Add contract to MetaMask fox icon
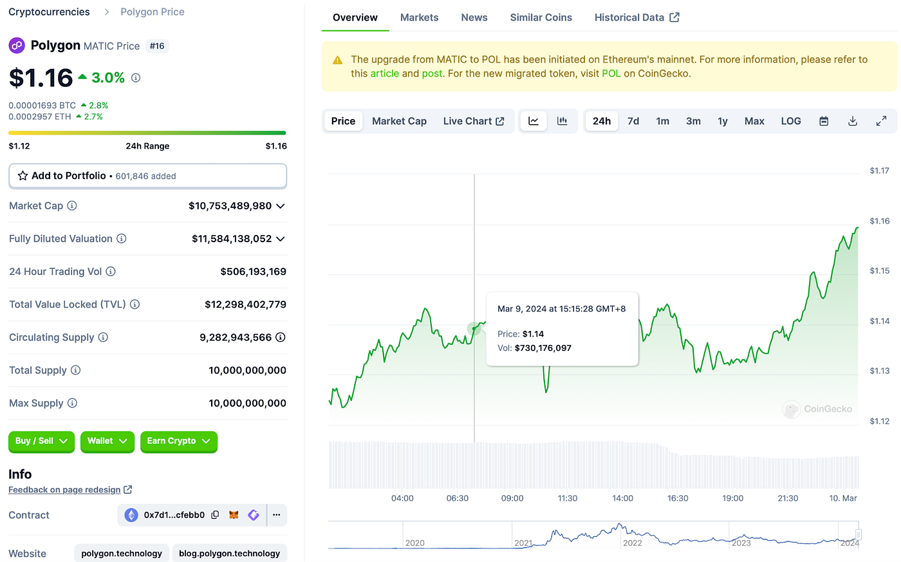 point(233,515)
